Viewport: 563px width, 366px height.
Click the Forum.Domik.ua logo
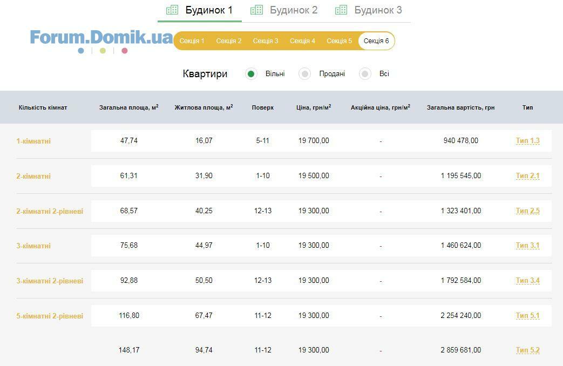point(101,38)
